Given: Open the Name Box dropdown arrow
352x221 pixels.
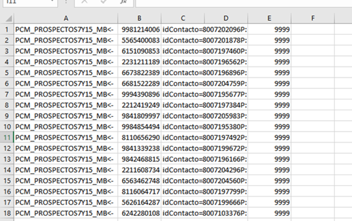Looking at the screenshot, I should (52, 2).
